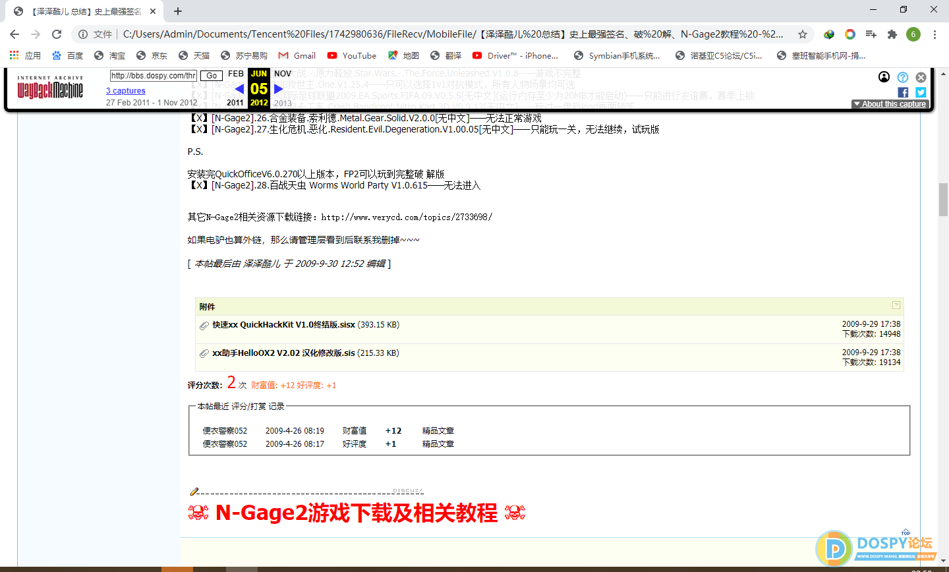The width and height of the screenshot is (949, 572).
Task: Open the YouTube bookmark
Action: (x=352, y=55)
